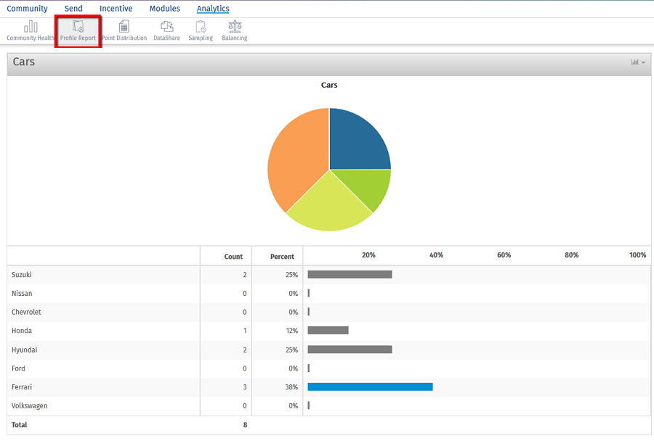Click the Honda count value link
Viewport: 654px width, 446px height.
coord(243,331)
